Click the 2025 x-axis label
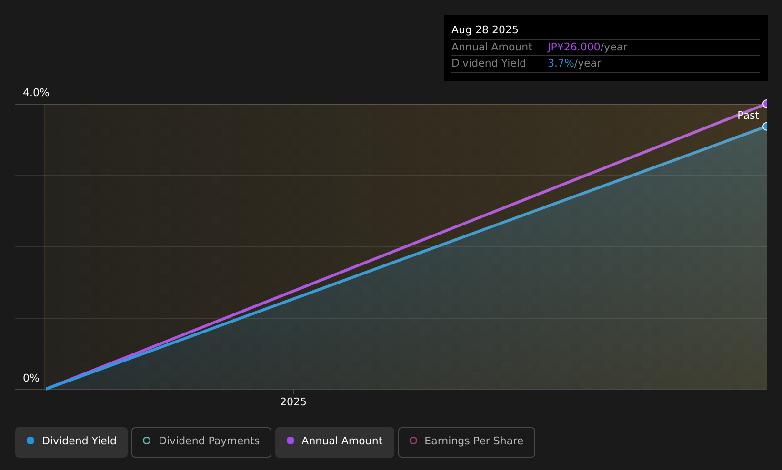782x470 pixels. 293,402
